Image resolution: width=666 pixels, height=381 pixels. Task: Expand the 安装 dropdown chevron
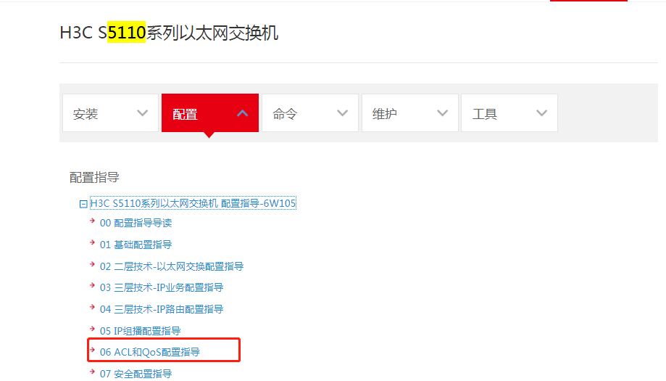(x=142, y=113)
